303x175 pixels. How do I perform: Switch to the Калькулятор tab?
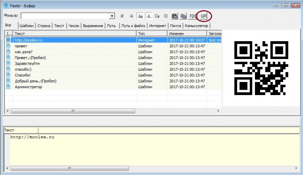[x=196, y=26]
